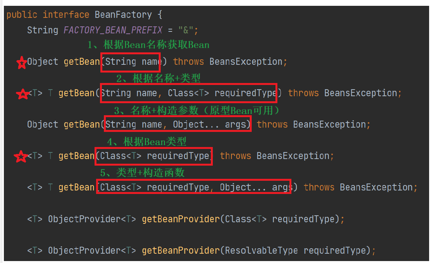Click getBean in the 'Class<T> requiredType, Object... args' line

[77, 187]
